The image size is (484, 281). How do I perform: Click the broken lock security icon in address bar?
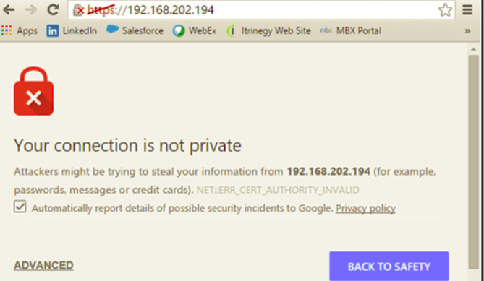tap(78, 10)
